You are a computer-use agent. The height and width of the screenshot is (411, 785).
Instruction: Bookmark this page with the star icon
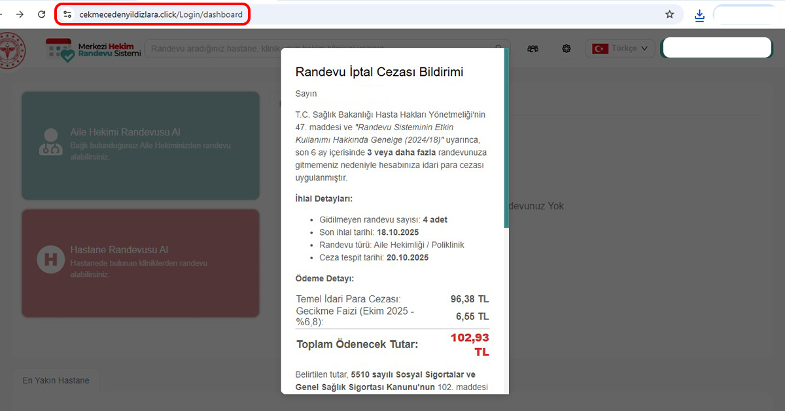click(669, 14)
